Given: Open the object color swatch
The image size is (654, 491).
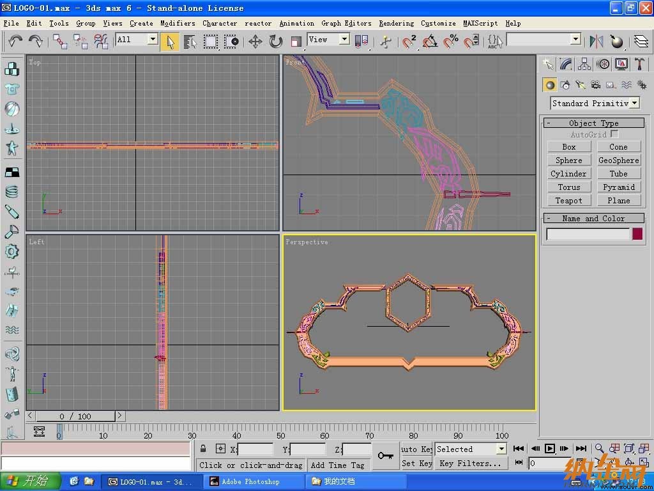Looking at the screenshot, I should coord(637,234).
